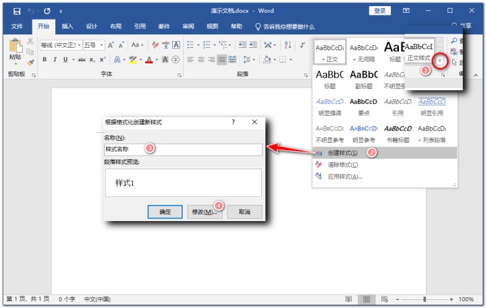This screenshot has height=308, width=486.
Task: Click the Enclose Characters circled-字 icon
Action: click(x=175, y=59)
